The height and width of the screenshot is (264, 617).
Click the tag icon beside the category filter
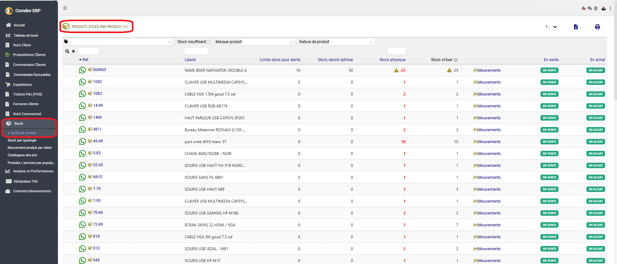(66, 41)
